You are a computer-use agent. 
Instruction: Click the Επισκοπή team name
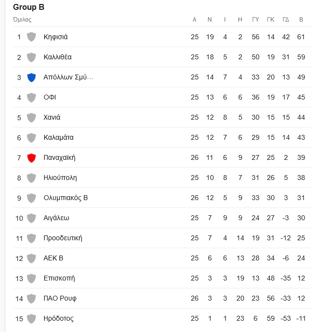[x=59, y=278]
